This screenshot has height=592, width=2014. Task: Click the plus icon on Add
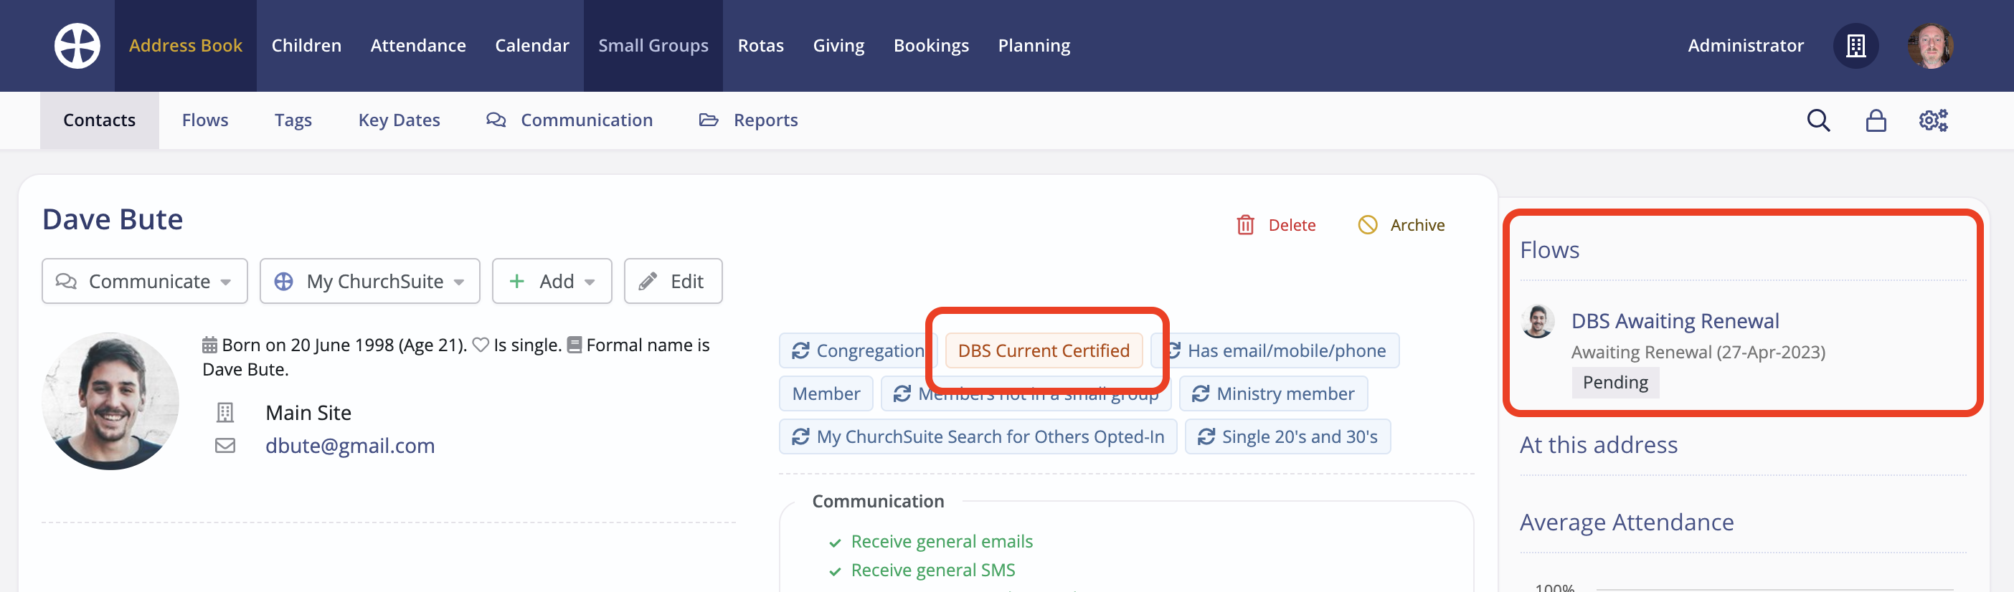click(516, 281)
